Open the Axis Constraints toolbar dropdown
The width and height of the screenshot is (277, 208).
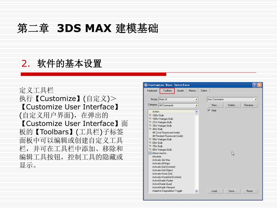232,99
